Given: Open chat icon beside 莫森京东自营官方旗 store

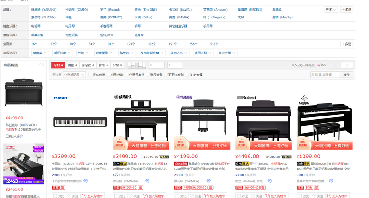Looking at the screenshot, I should tap(331, 181).
